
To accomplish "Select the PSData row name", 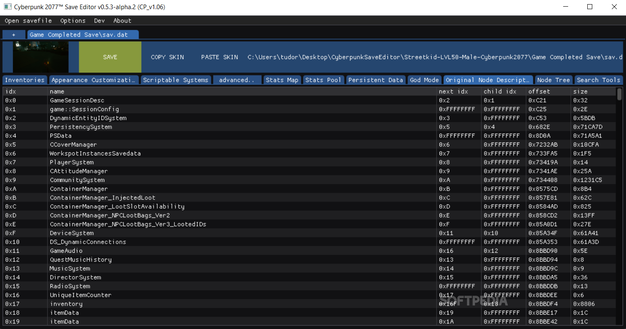I will point(60,136).
